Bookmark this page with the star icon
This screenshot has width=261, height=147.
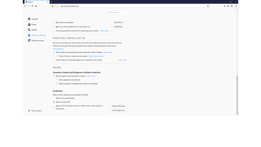pyautogui.click(x=208, y=6)
